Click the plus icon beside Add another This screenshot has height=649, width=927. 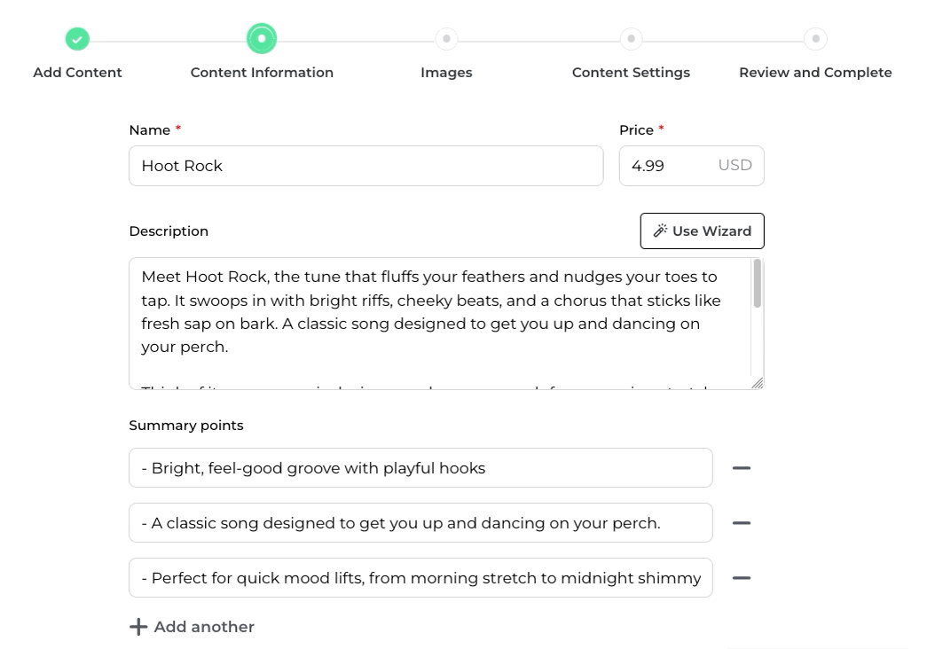[x=138, y=627]
